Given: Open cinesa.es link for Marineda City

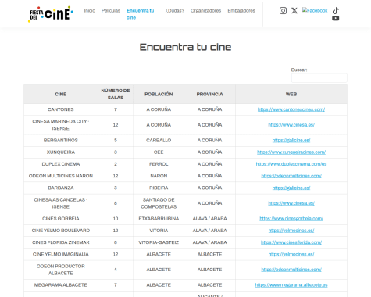Looking at the screenshot, I should pyautogui.click(x=291, y=125).
